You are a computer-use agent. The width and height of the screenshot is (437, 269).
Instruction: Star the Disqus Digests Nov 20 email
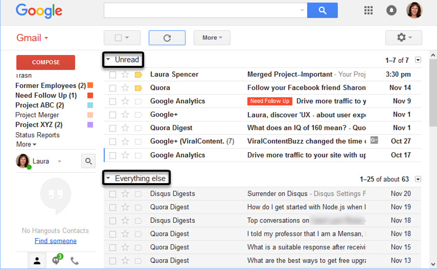(x=125, y=194)
